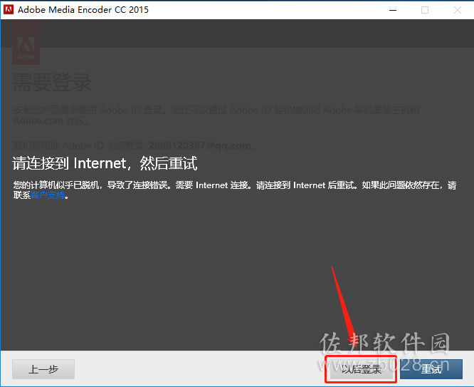
Task: Open the 客户支持 customer support link
Action: [x=48, y=195]
